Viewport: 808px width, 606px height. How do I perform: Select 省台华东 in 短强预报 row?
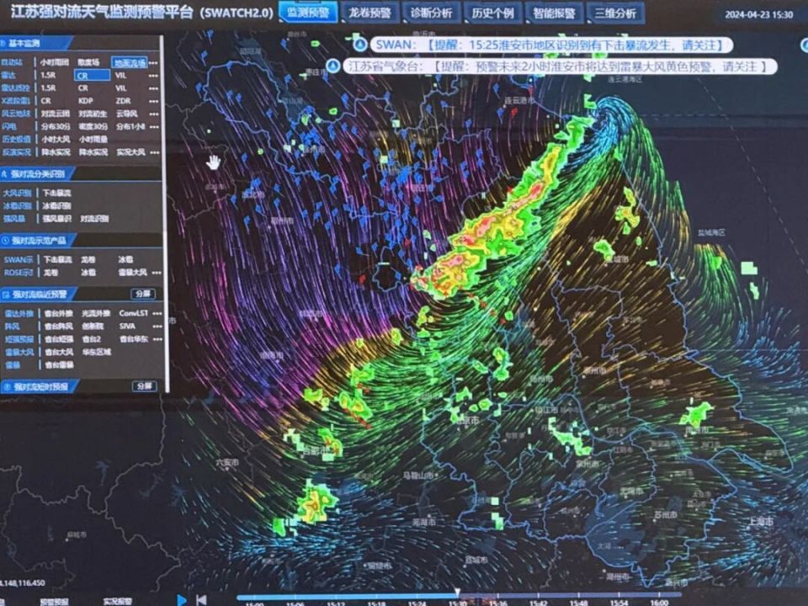(134, 339)
